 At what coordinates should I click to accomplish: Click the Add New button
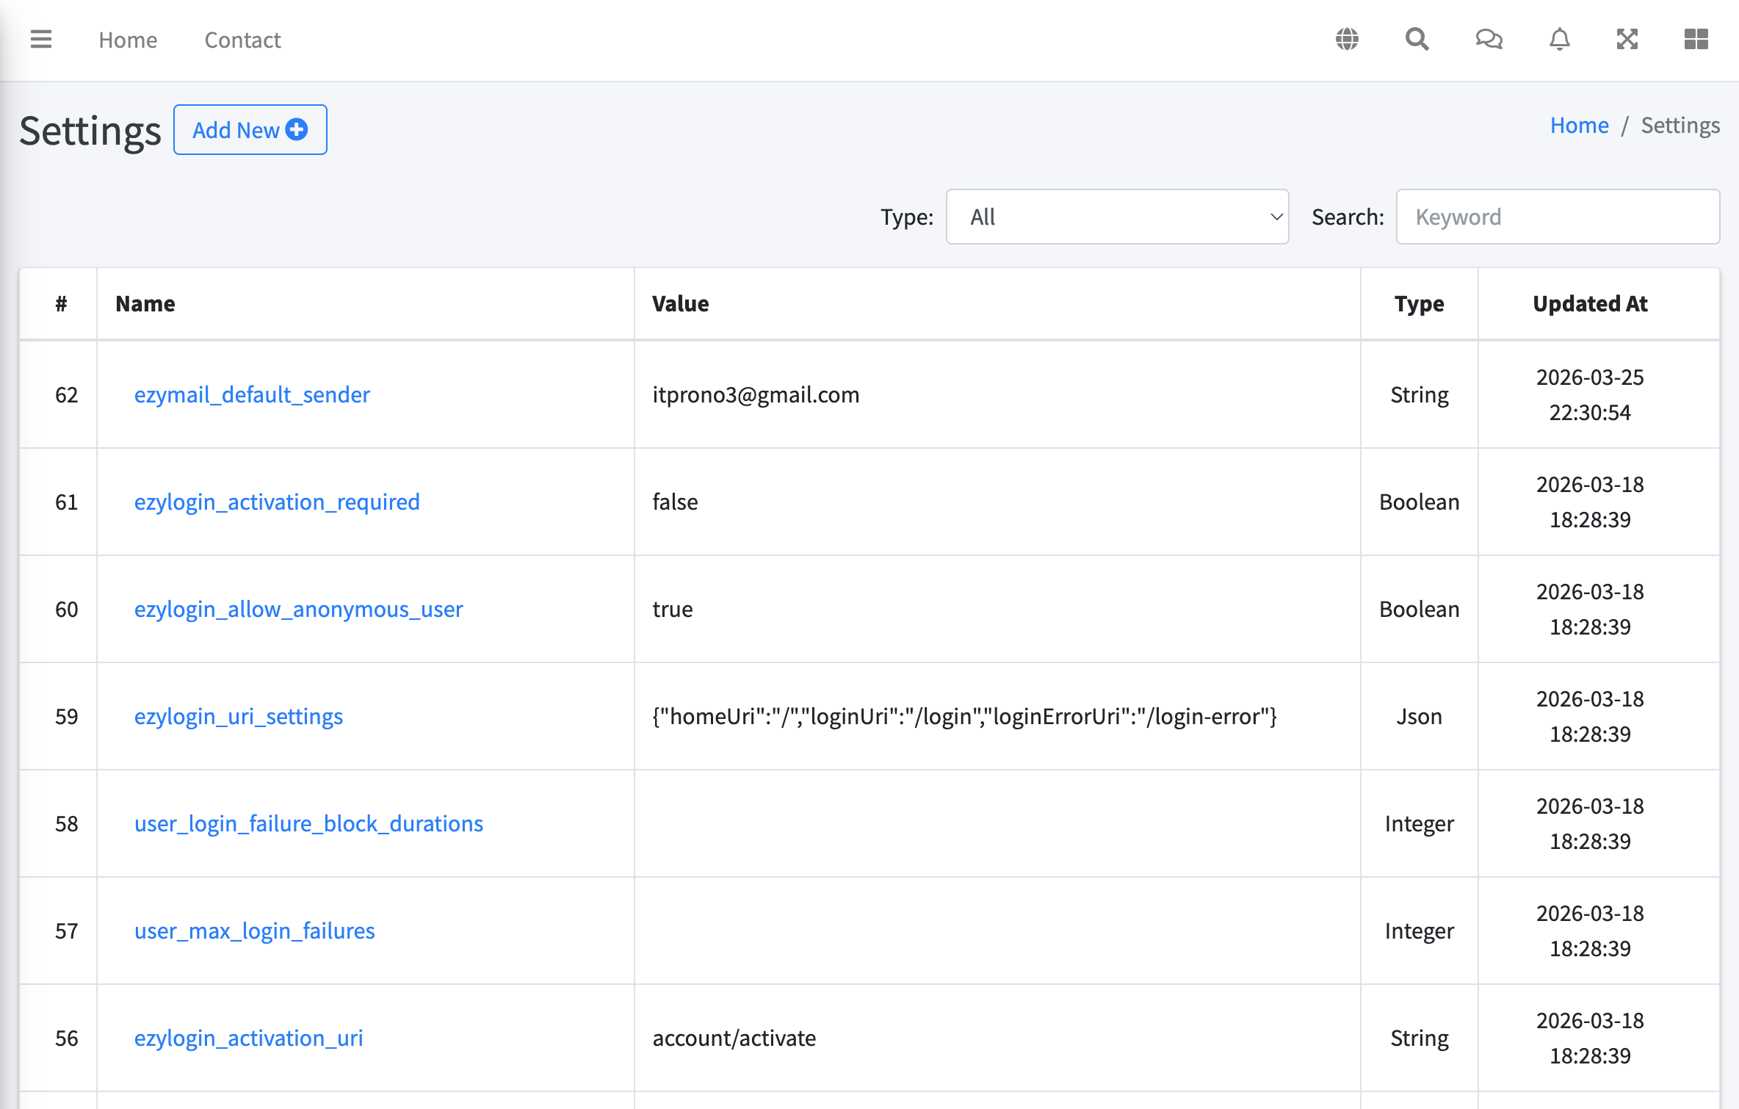250,129
